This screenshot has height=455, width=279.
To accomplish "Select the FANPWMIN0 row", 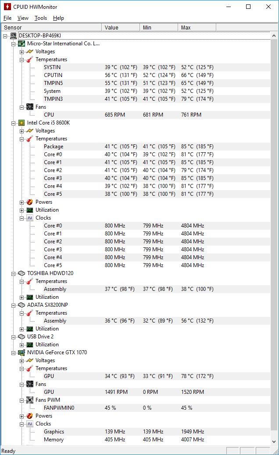I will click(156, 408).
